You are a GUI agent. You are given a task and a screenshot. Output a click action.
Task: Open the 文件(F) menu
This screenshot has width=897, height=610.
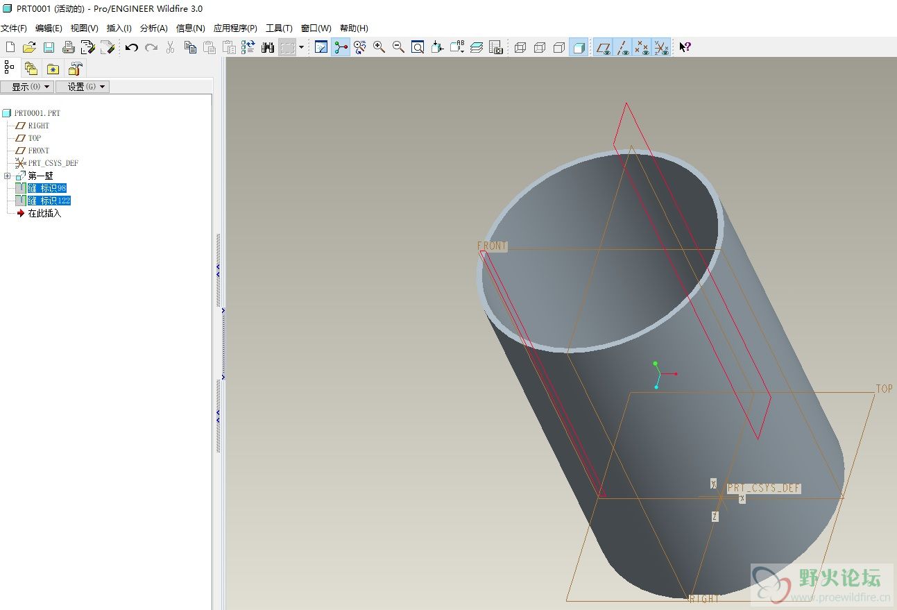click(x=13, y=28)
